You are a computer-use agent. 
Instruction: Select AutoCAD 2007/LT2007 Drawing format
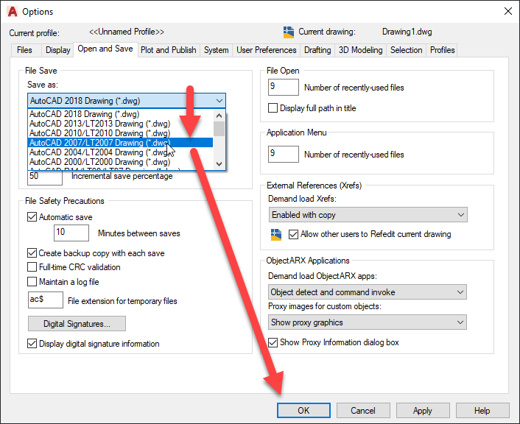(x=120, y=143)
